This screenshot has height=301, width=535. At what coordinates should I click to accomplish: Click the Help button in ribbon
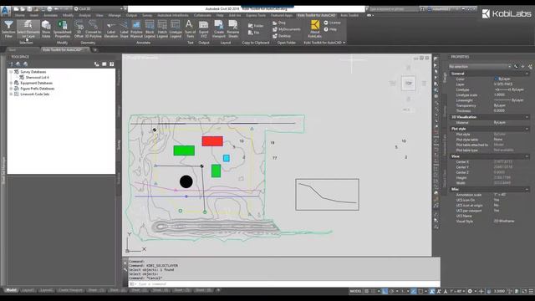pos(330,29)
